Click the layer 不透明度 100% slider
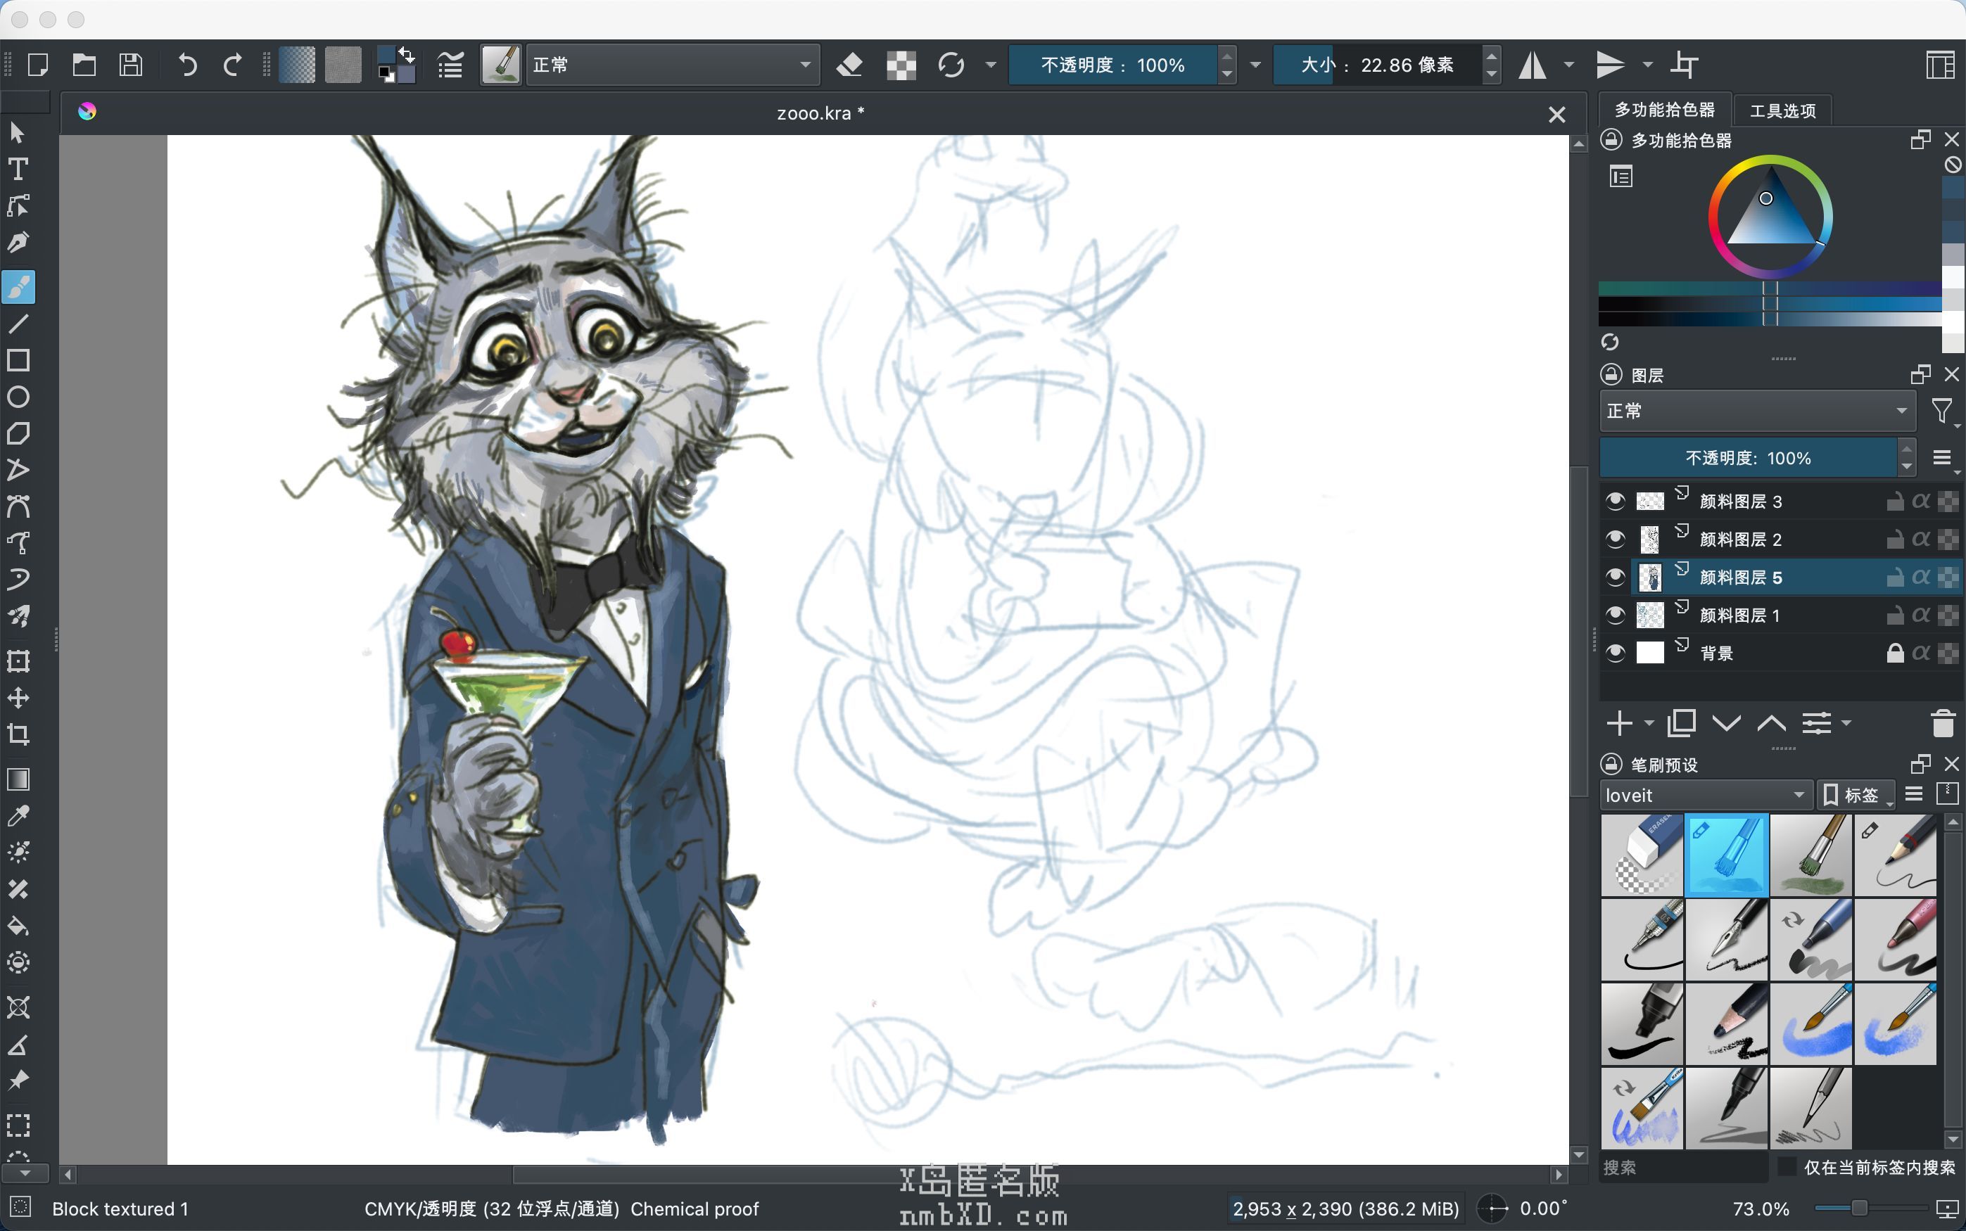This screenshot has width=1966, height=1231. tap(1748, 459)
